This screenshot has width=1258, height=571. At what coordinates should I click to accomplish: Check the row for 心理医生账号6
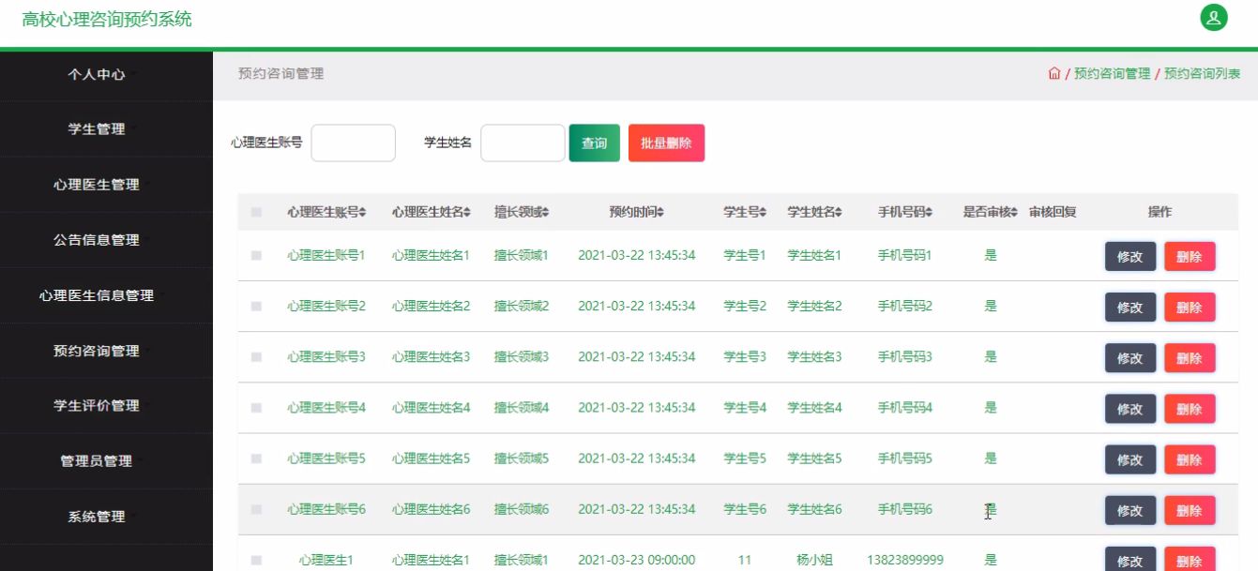click(256, 509)
